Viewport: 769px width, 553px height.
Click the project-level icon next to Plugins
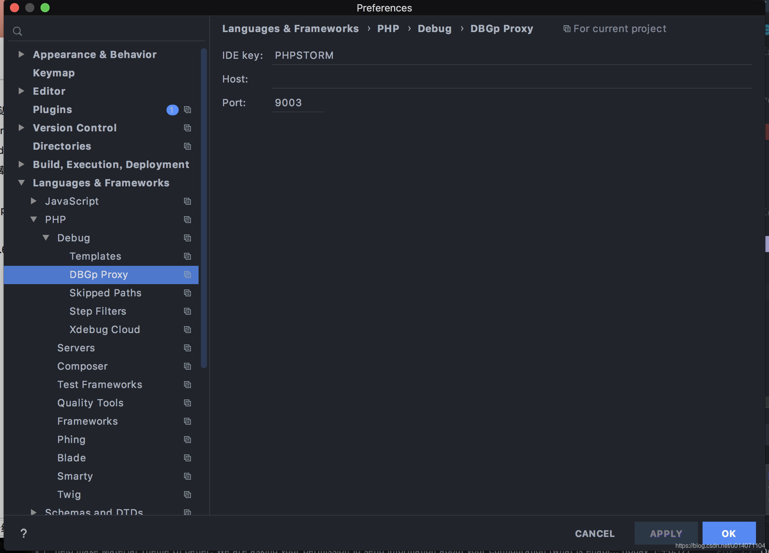tap(187, 110)
